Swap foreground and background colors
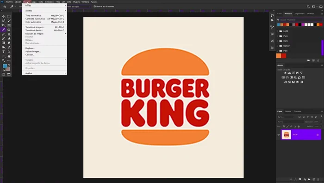This screenshot has width=324, height=183. [9, 65]
